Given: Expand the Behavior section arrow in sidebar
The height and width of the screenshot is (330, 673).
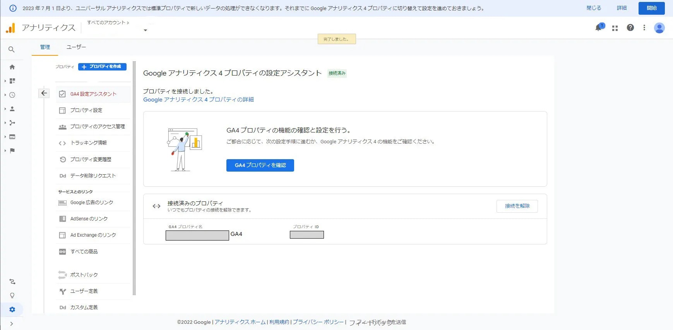Looking at the screenshot, I should 5,137.
